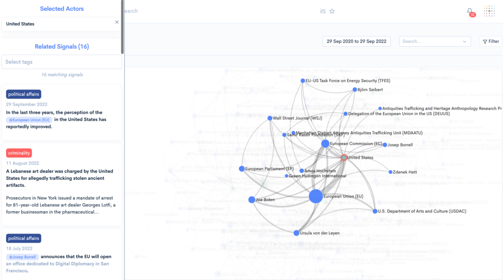Select the Amos Hochstein node
Viewport: 503px width, 280px height.
coord(302,171)
